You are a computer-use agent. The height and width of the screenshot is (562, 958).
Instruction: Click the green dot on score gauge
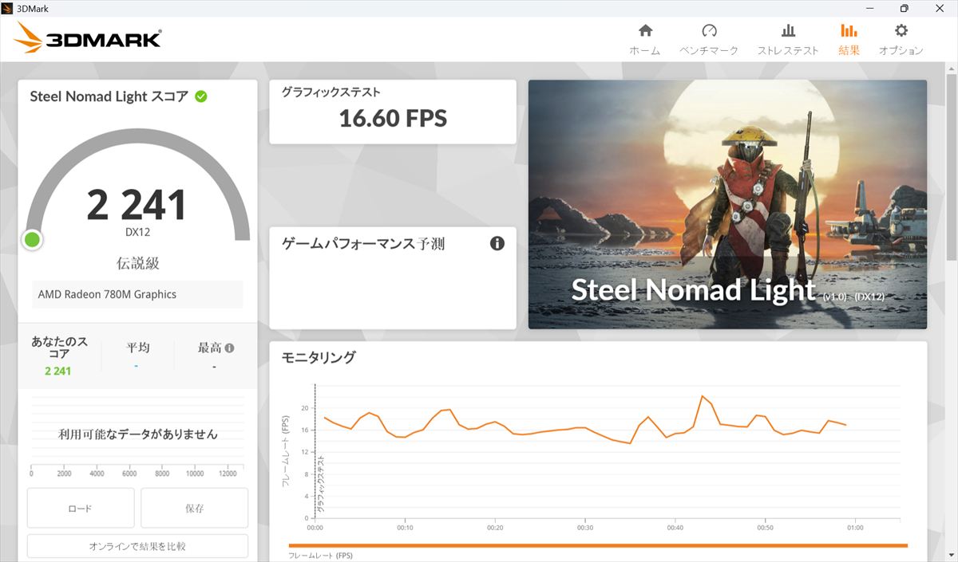(32, 239)
